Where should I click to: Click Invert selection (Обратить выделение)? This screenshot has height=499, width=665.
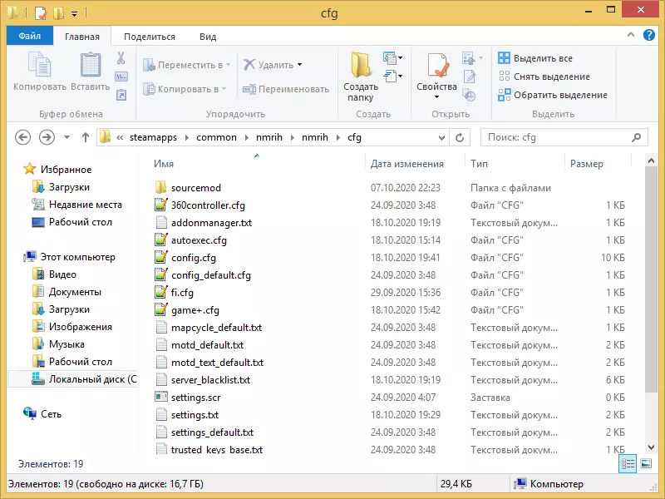(553, 95)
